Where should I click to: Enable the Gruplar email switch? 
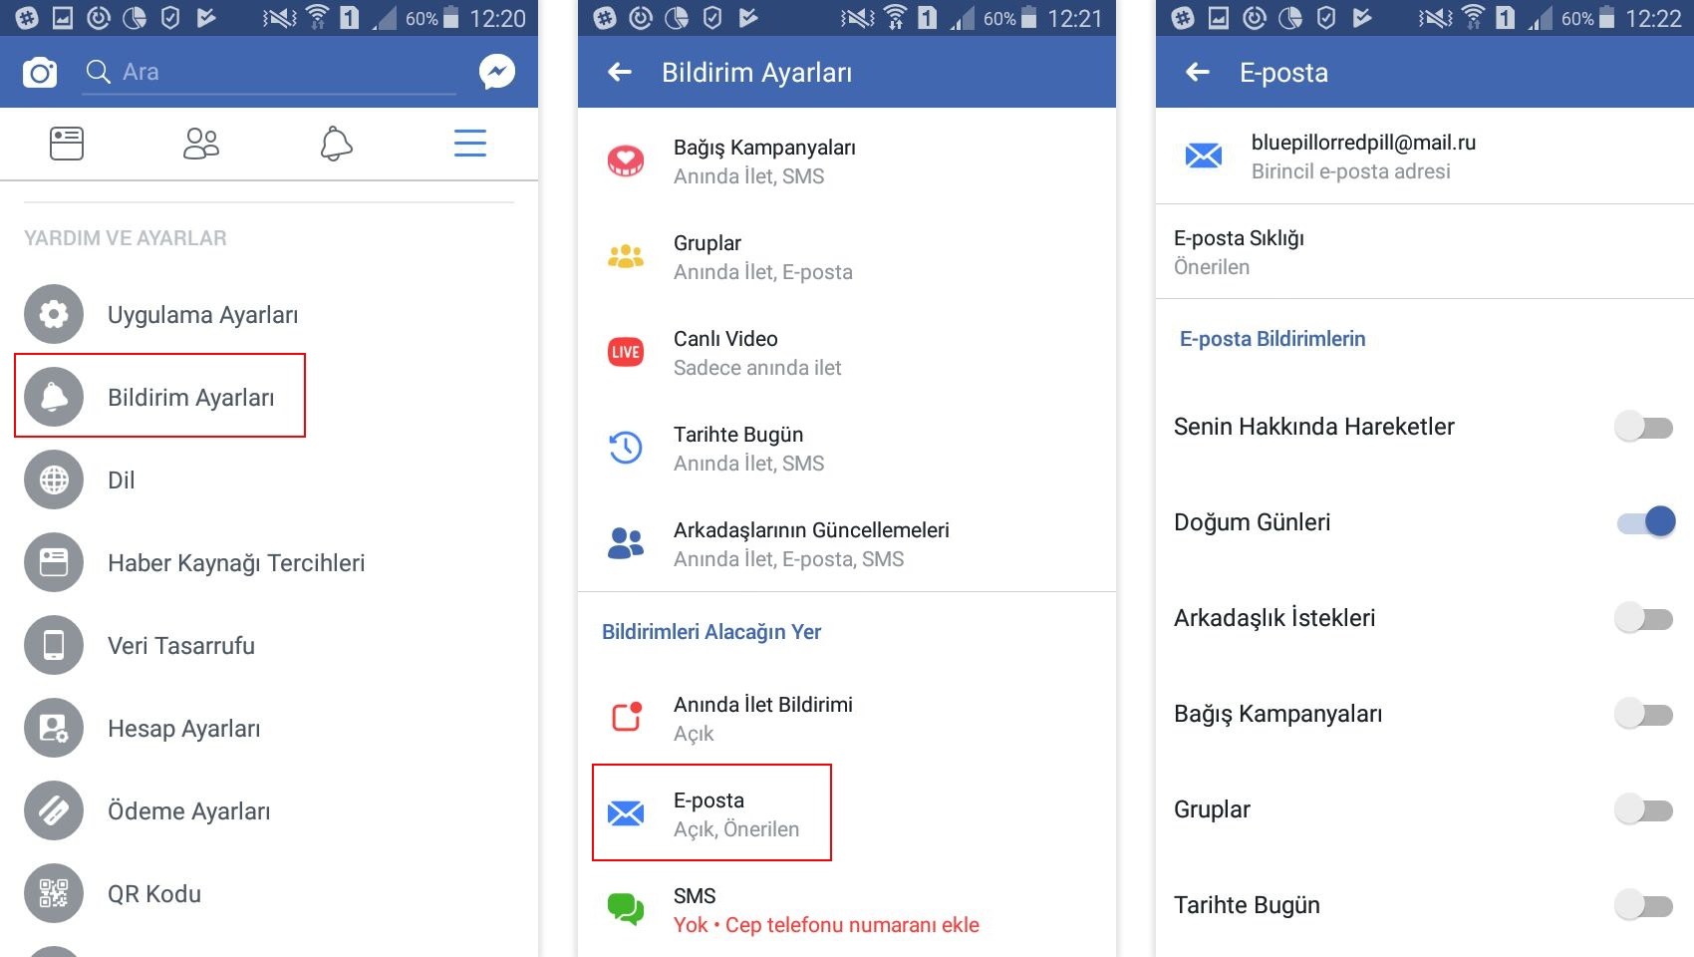[x=1644, y=809]
